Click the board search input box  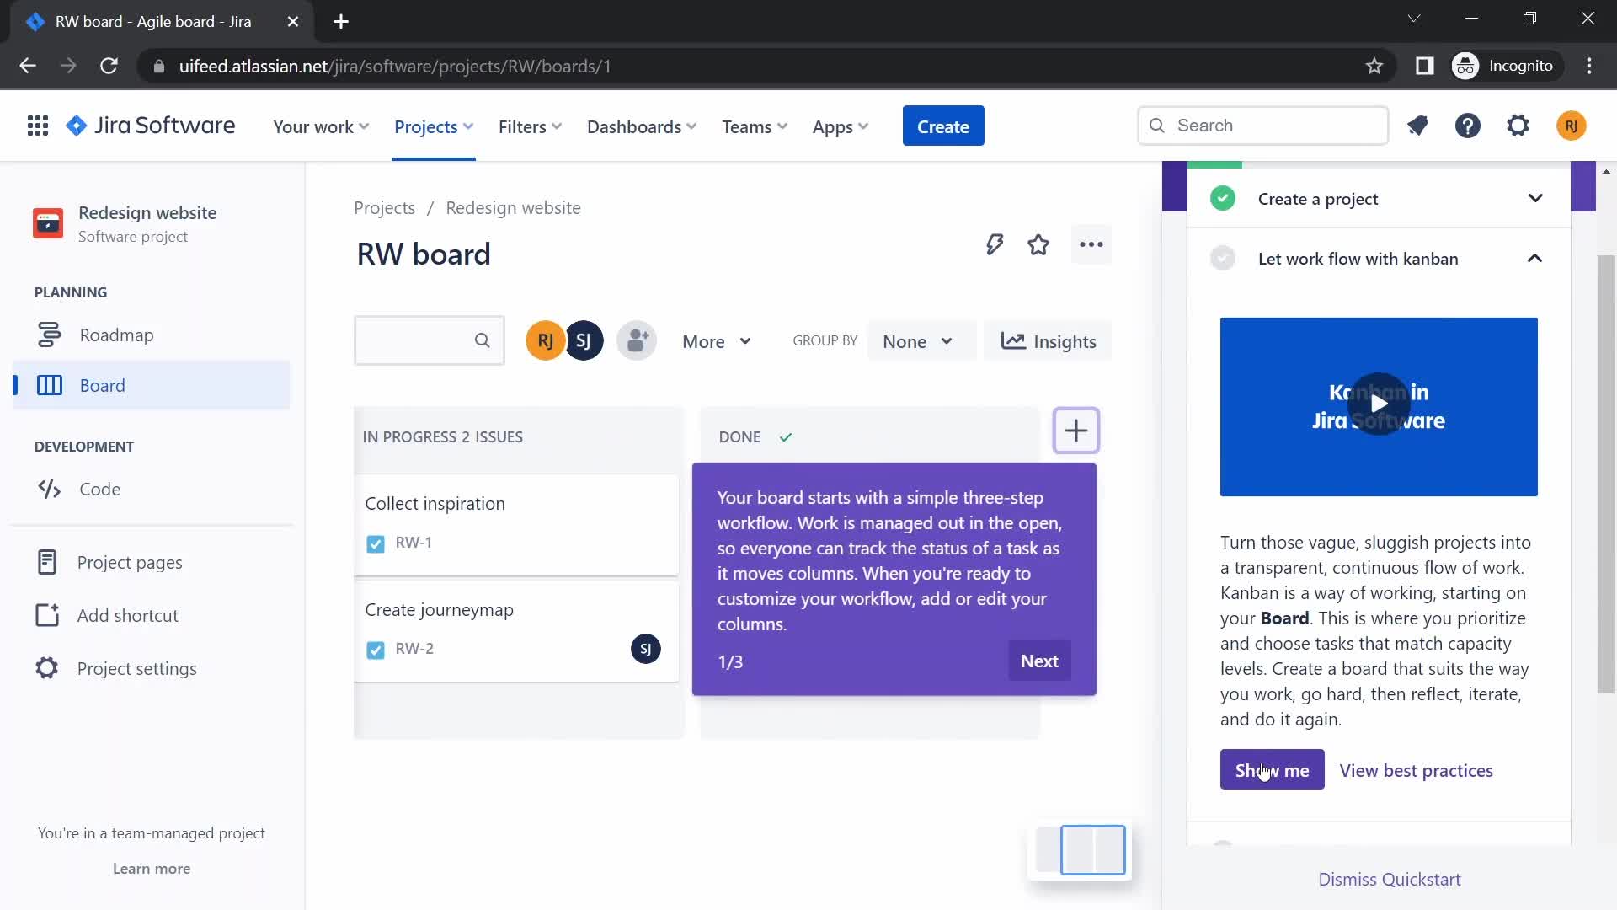click(x=429, y=340)
